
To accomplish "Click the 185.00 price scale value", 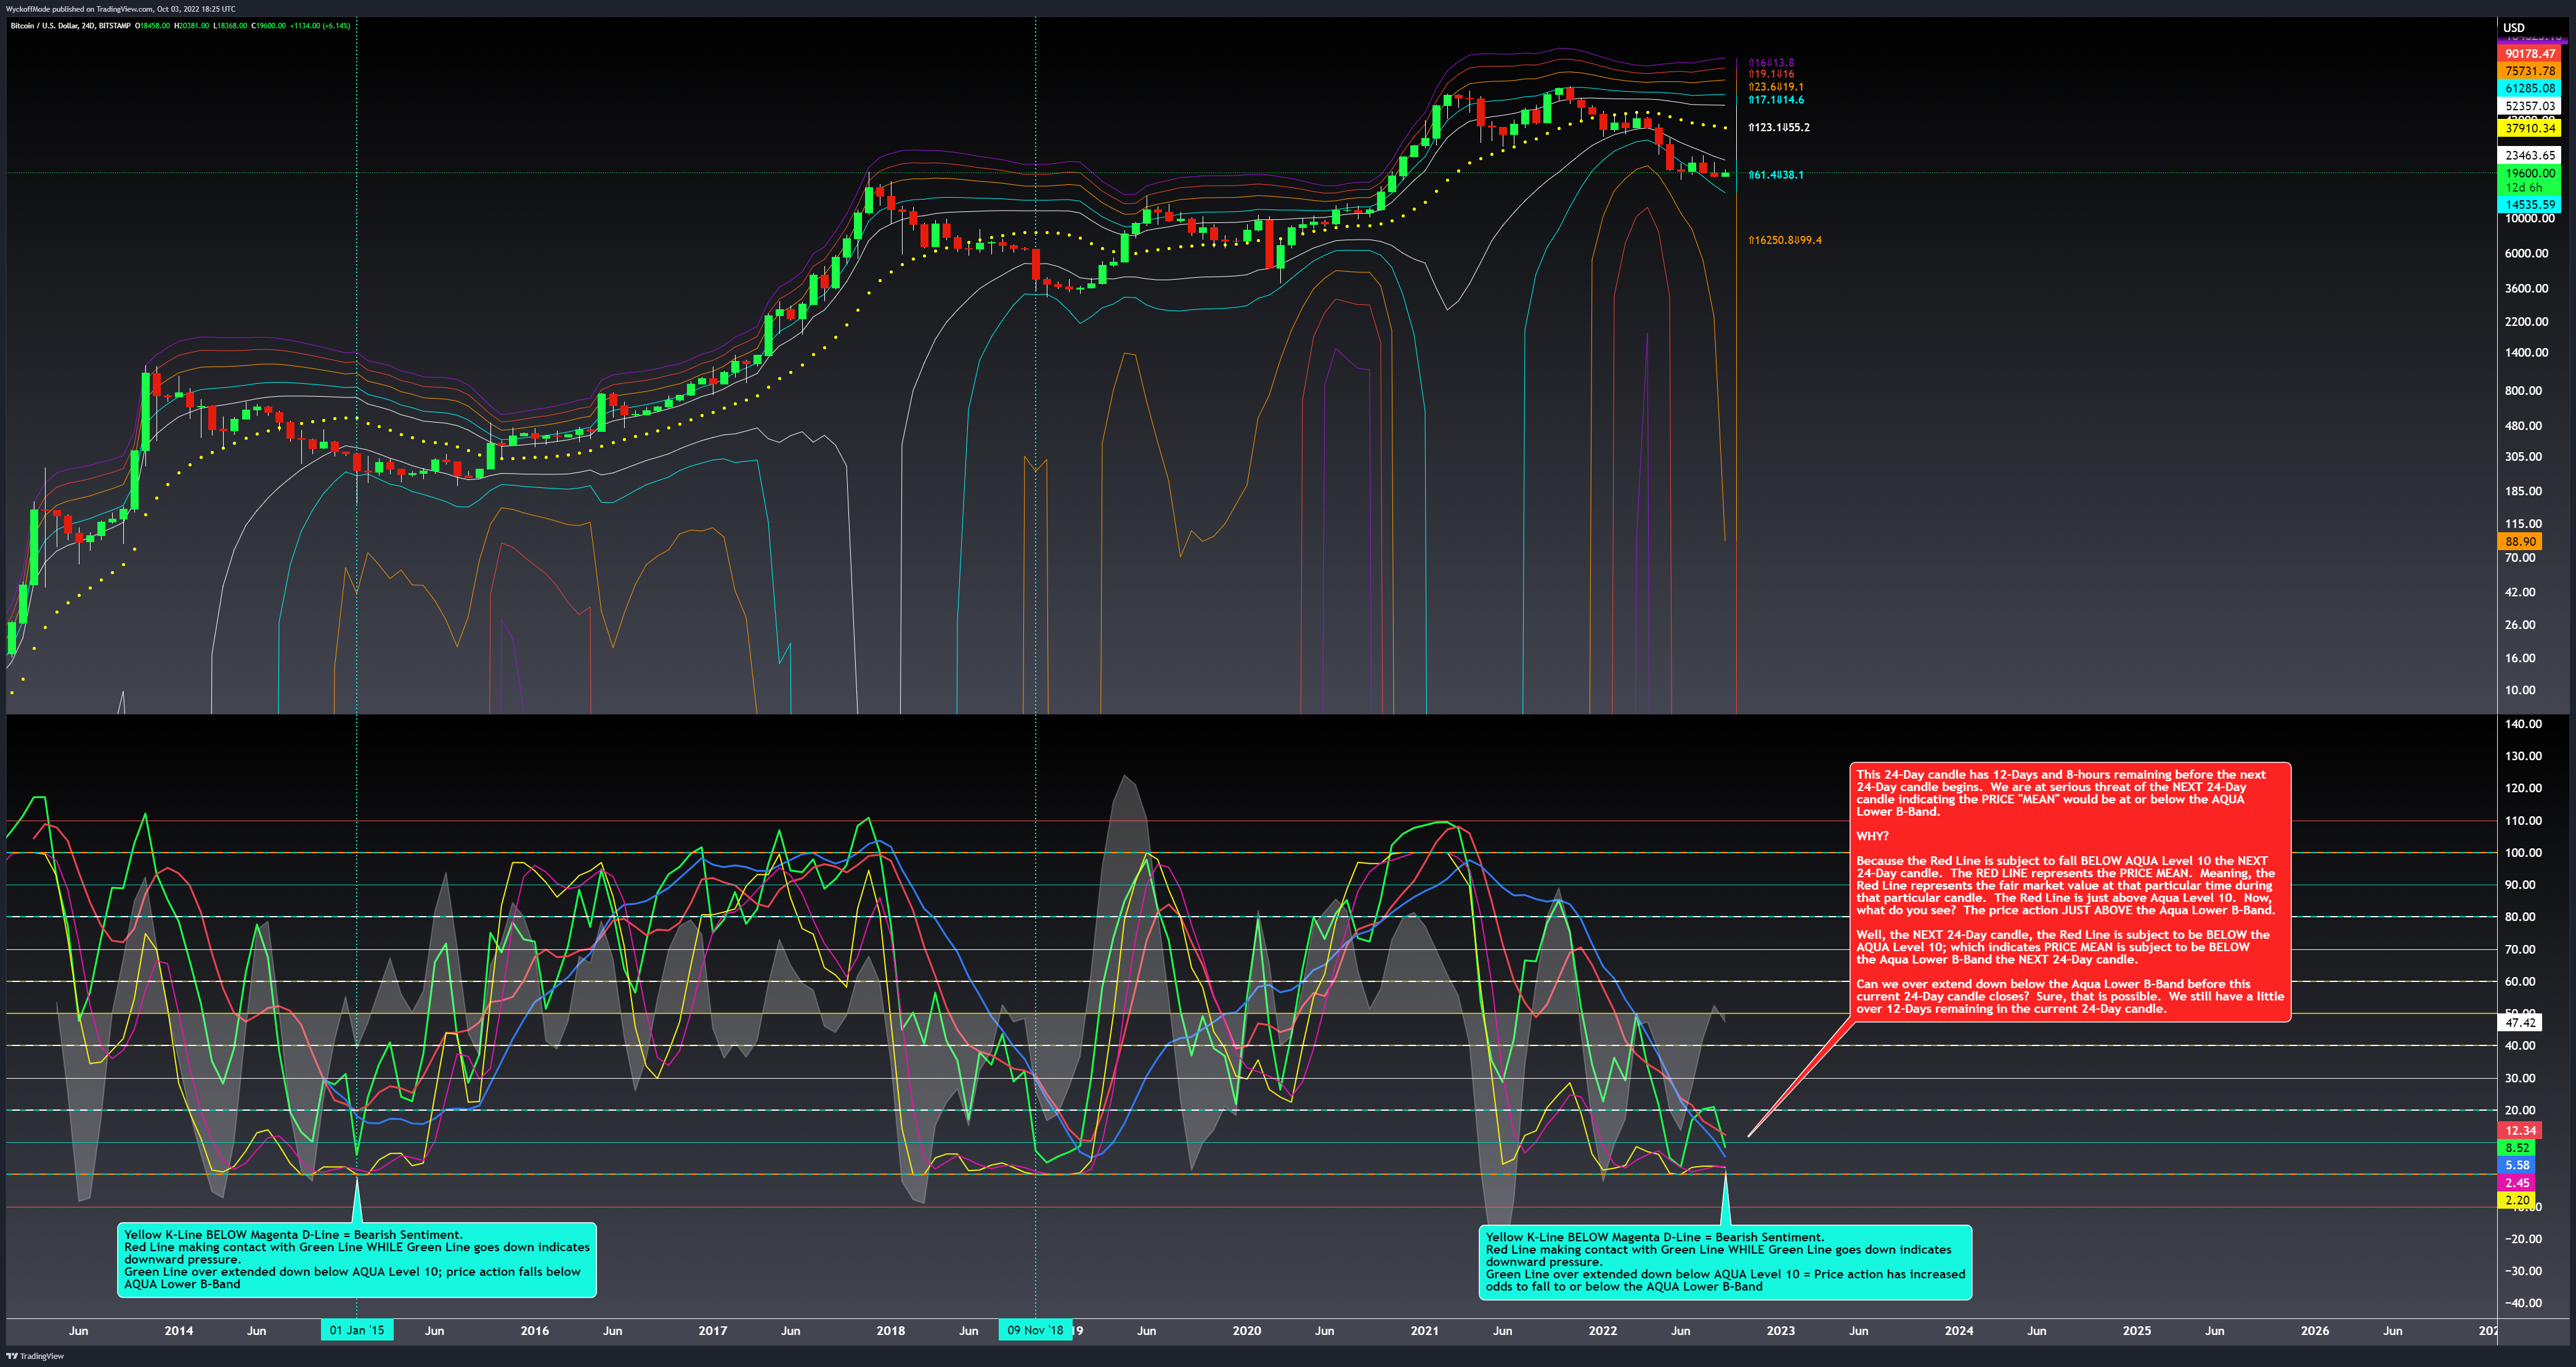I will tap(2523, 490).
